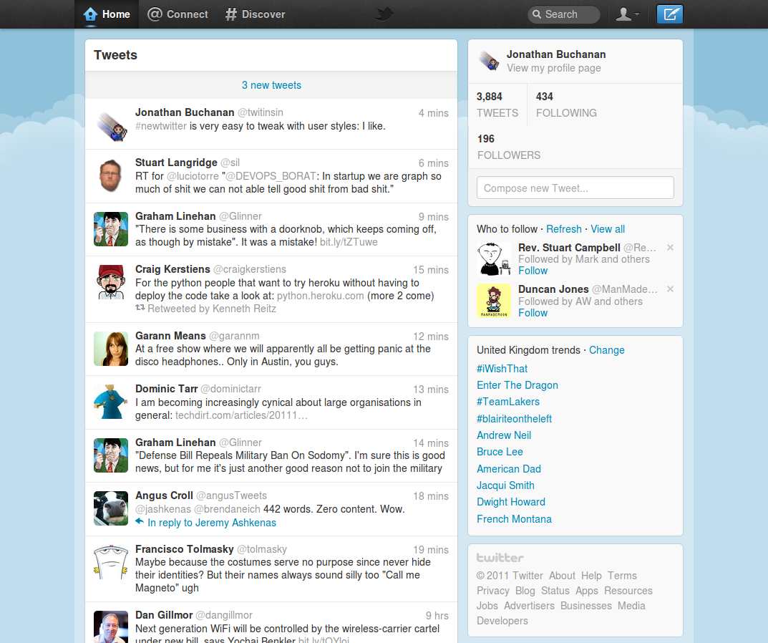Open the Jacqui Smith trend

coord(505,485)
